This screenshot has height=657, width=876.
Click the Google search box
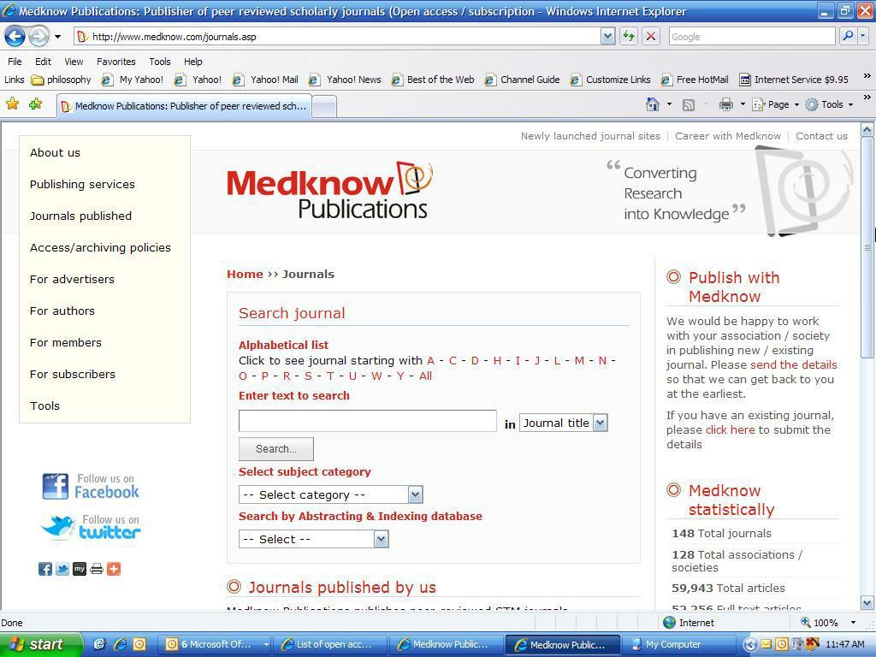[752, 37]
